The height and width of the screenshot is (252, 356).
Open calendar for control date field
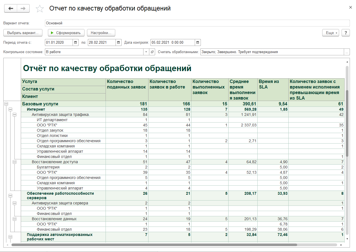(198, 43)
